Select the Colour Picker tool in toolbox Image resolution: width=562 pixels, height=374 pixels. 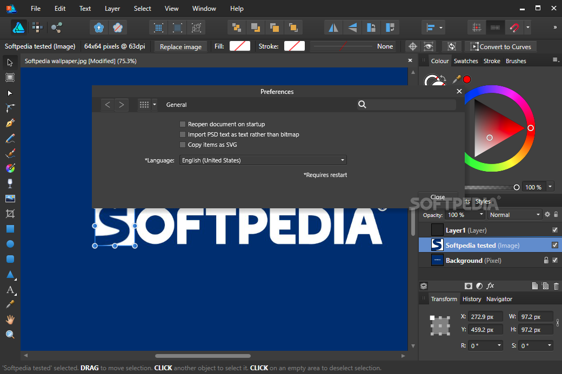[10, 304]
